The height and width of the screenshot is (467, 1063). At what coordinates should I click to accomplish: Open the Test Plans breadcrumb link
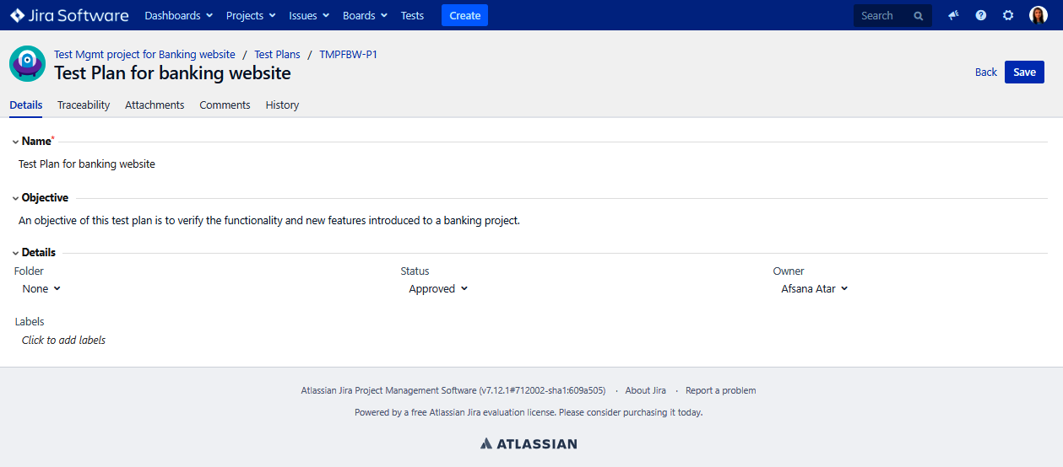(x=277, y=54)
